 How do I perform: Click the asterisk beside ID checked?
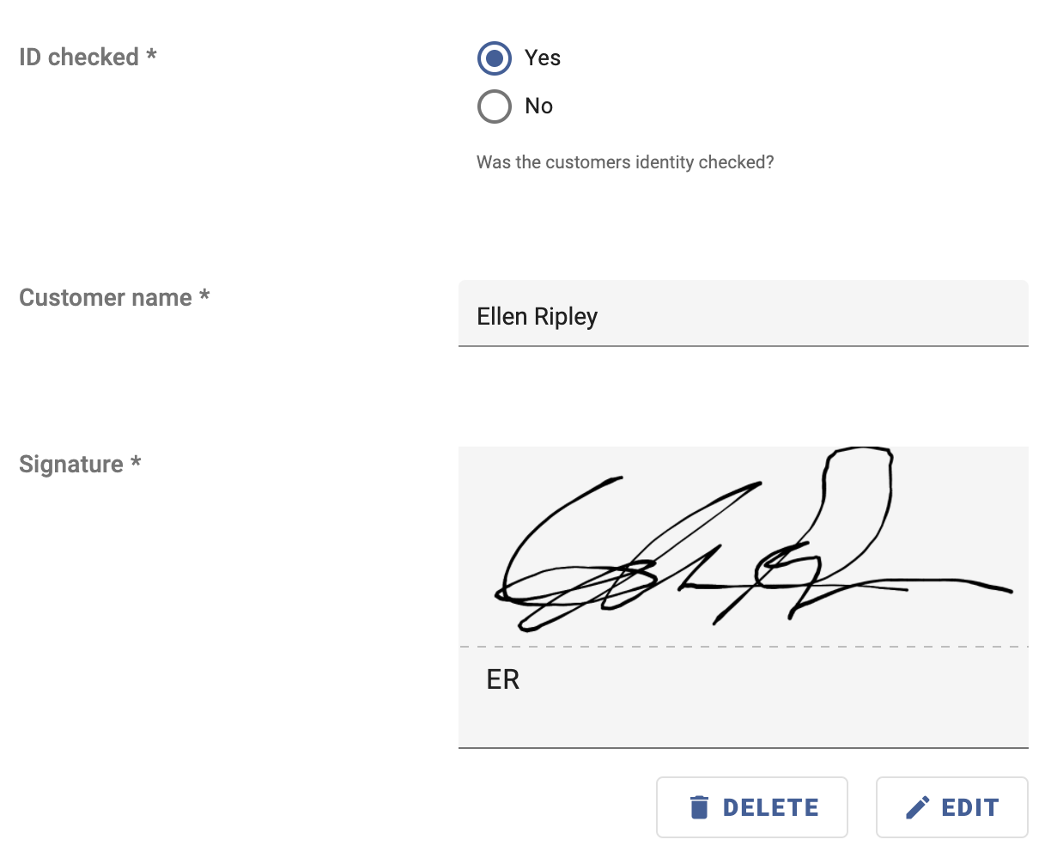click(x=151, y=55)
